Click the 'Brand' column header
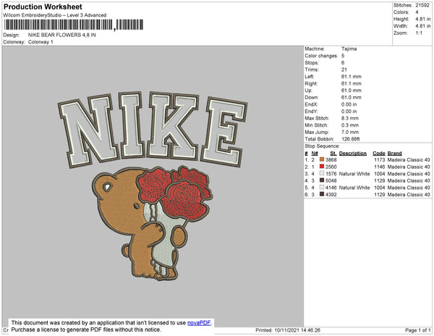Screen dimensions: 434x336 point(394,154)
